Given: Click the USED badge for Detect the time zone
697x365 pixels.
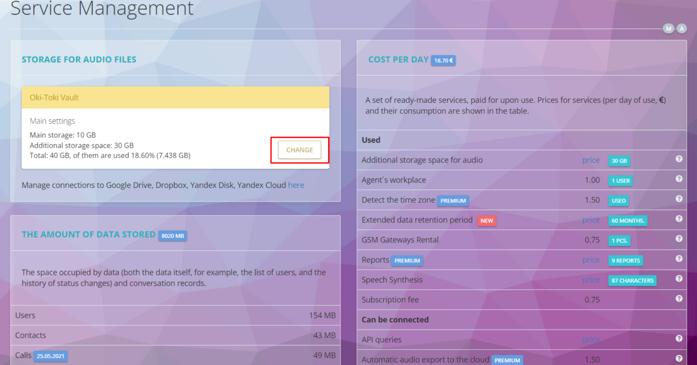Looking at the screenshot, I should [618, 201].
